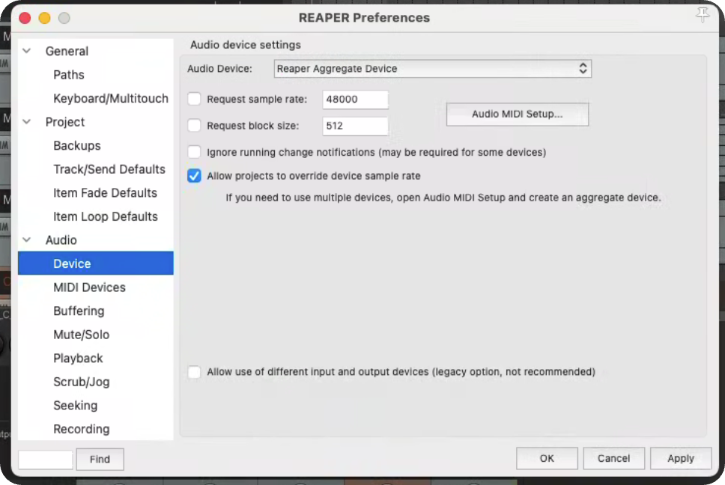Pin the Preferences window with pushpin icon

point(703,15)
